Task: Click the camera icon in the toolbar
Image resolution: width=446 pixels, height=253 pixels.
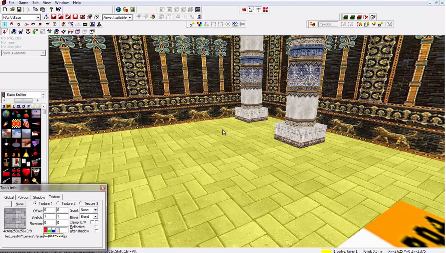Action: (x=85, y=24)
